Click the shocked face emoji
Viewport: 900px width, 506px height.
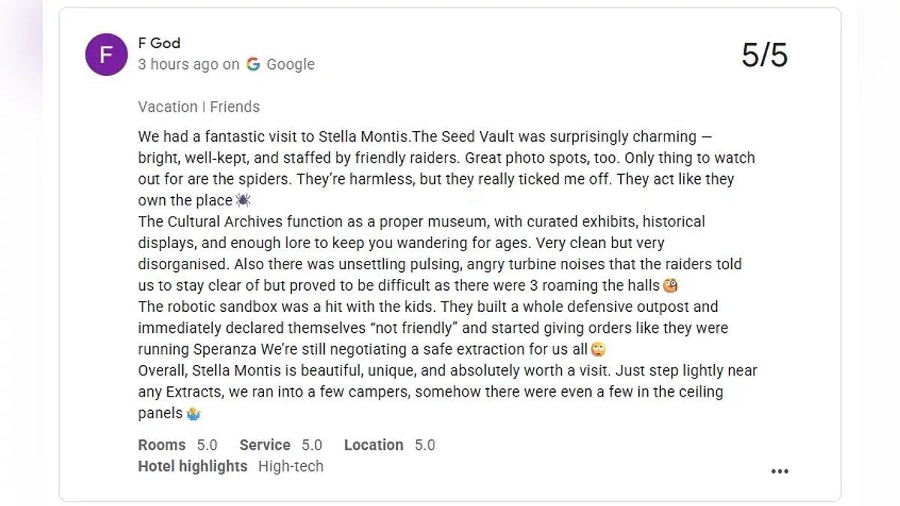pyautogui.click(x=670, y=286)
